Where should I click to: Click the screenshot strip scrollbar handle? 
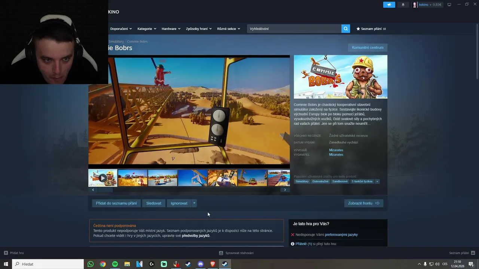[105, 190]
